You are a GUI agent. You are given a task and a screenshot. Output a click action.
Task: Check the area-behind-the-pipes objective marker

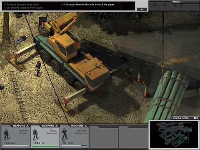(x=64, y=5)
